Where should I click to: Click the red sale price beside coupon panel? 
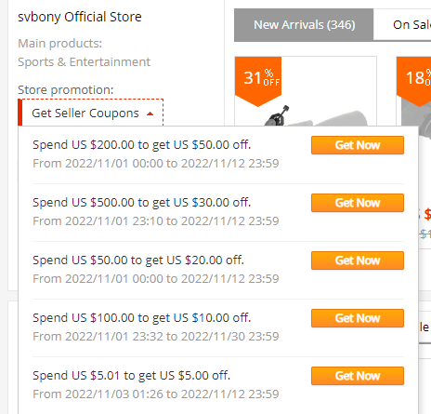[426, 214]
